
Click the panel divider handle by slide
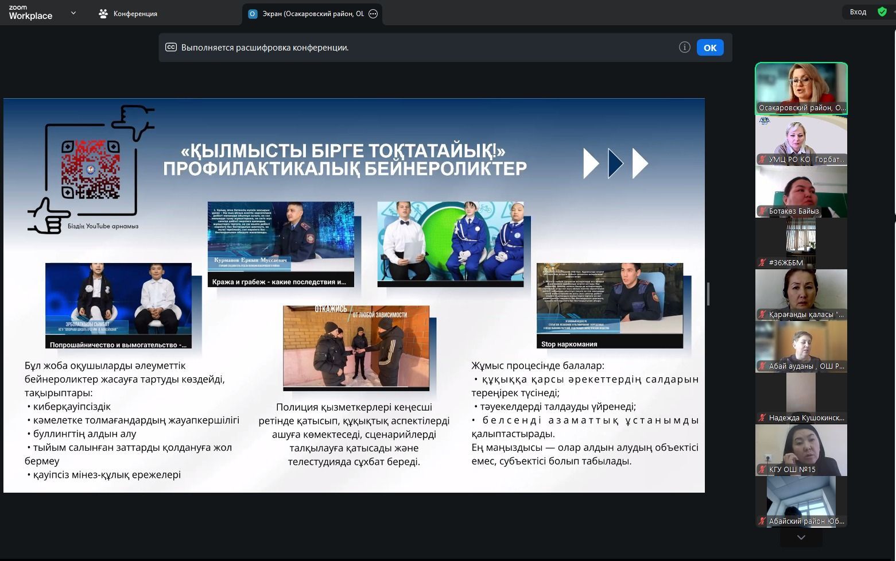tap(708, 294)
